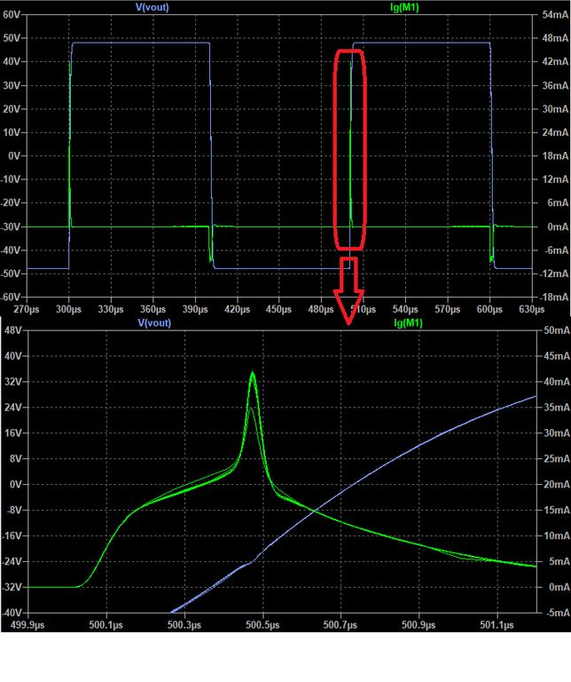
Task: Click the 0mA right axis label in upper plot
Action: click(x=558, y=226)
